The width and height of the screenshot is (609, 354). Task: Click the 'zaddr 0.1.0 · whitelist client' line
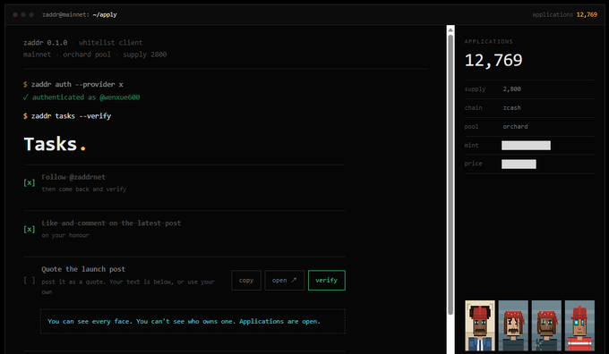click(x=82, y=43)
